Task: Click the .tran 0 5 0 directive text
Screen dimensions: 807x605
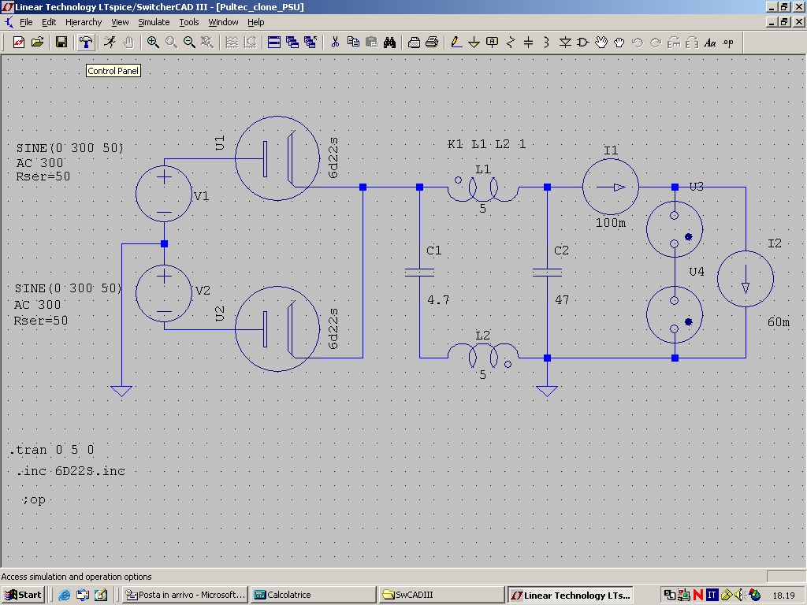Action: pyautogui.click(x=52, y=450)
